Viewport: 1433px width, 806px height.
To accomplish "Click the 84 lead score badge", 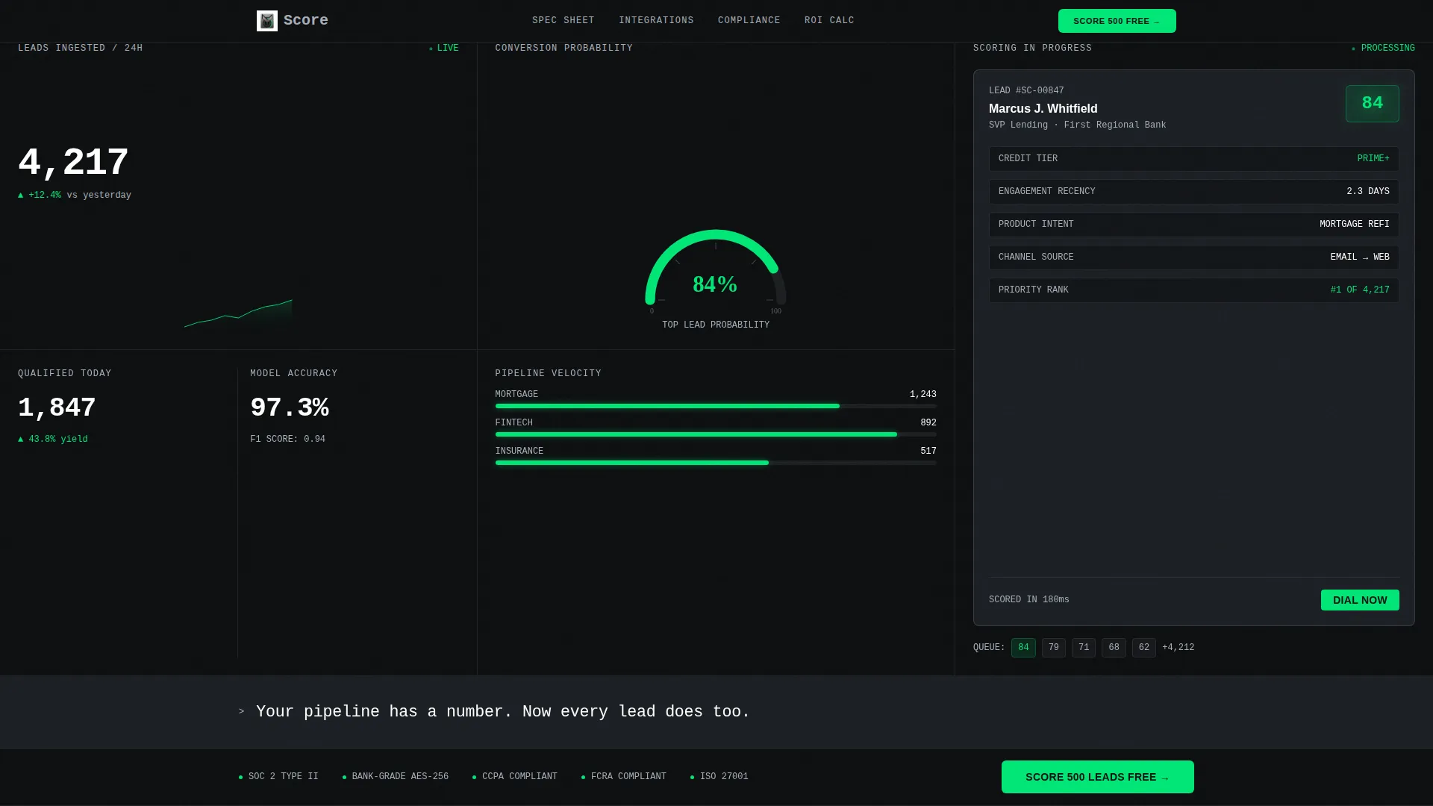I will 1373,104.
